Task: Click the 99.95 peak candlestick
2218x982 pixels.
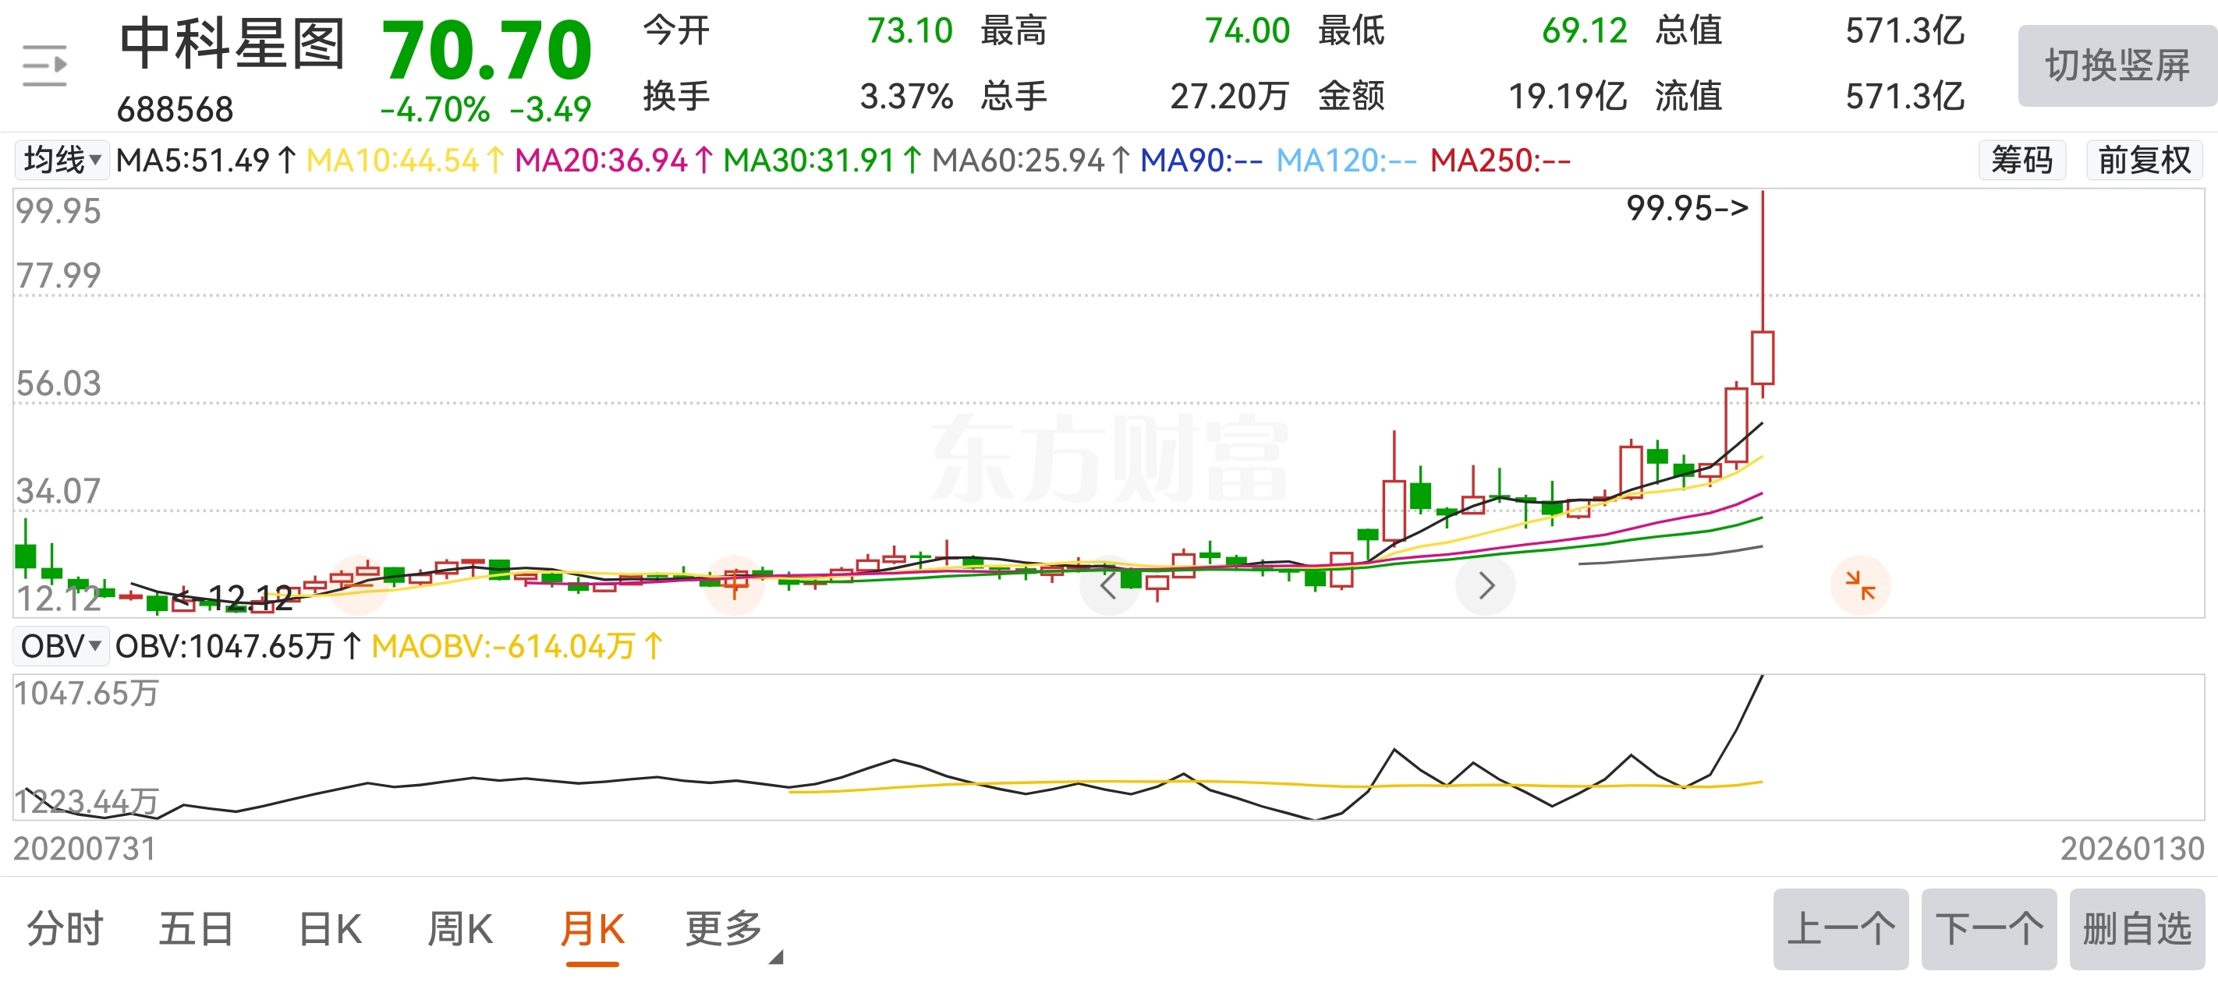Action: pos(1762,356)
